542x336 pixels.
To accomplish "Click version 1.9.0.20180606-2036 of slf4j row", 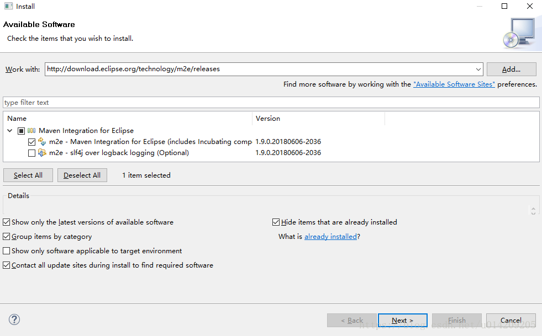I will [288, 153].
